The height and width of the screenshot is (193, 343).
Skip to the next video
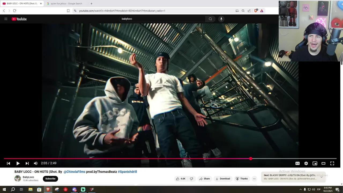[x=27, y=163]
